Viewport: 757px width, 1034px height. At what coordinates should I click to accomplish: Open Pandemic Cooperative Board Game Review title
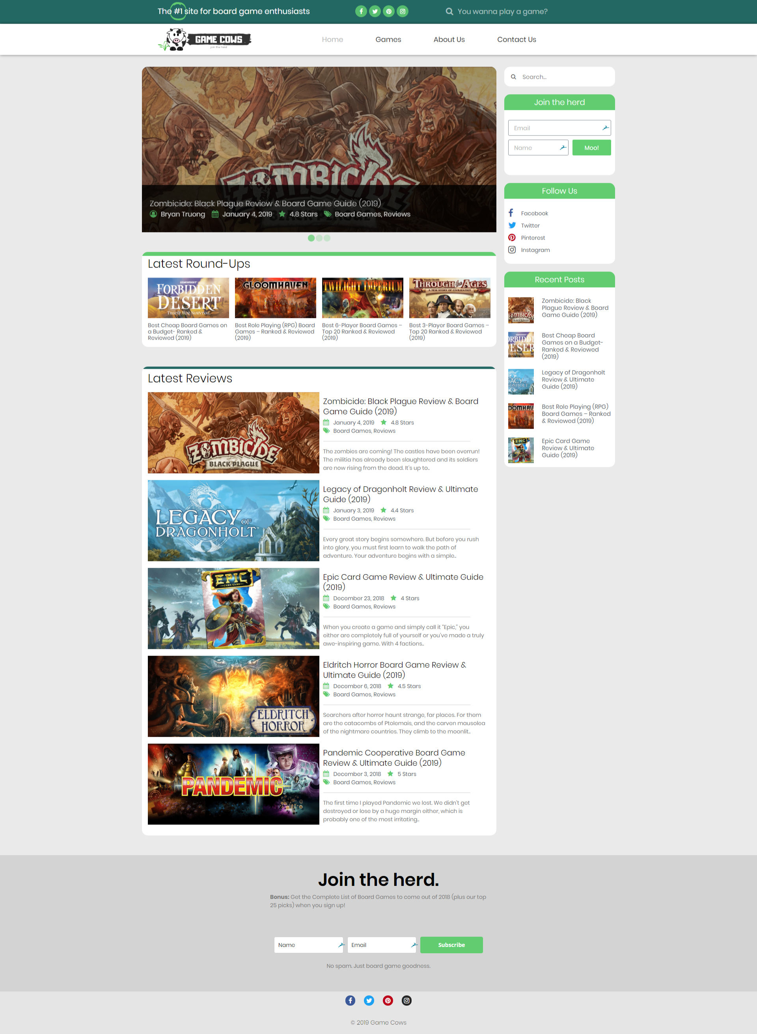point(394,758)
